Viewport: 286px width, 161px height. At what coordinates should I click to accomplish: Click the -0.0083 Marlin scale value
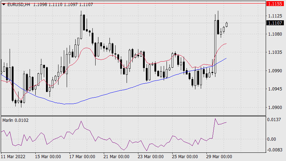(274, 150)
